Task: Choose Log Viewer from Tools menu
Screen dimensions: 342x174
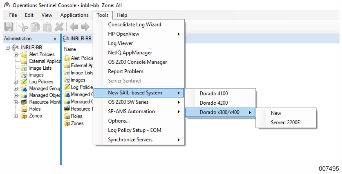Action: pyautogui.click(x=120, y=43)
